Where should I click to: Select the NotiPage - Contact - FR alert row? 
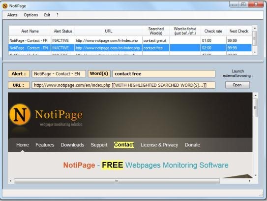point(130,40)
